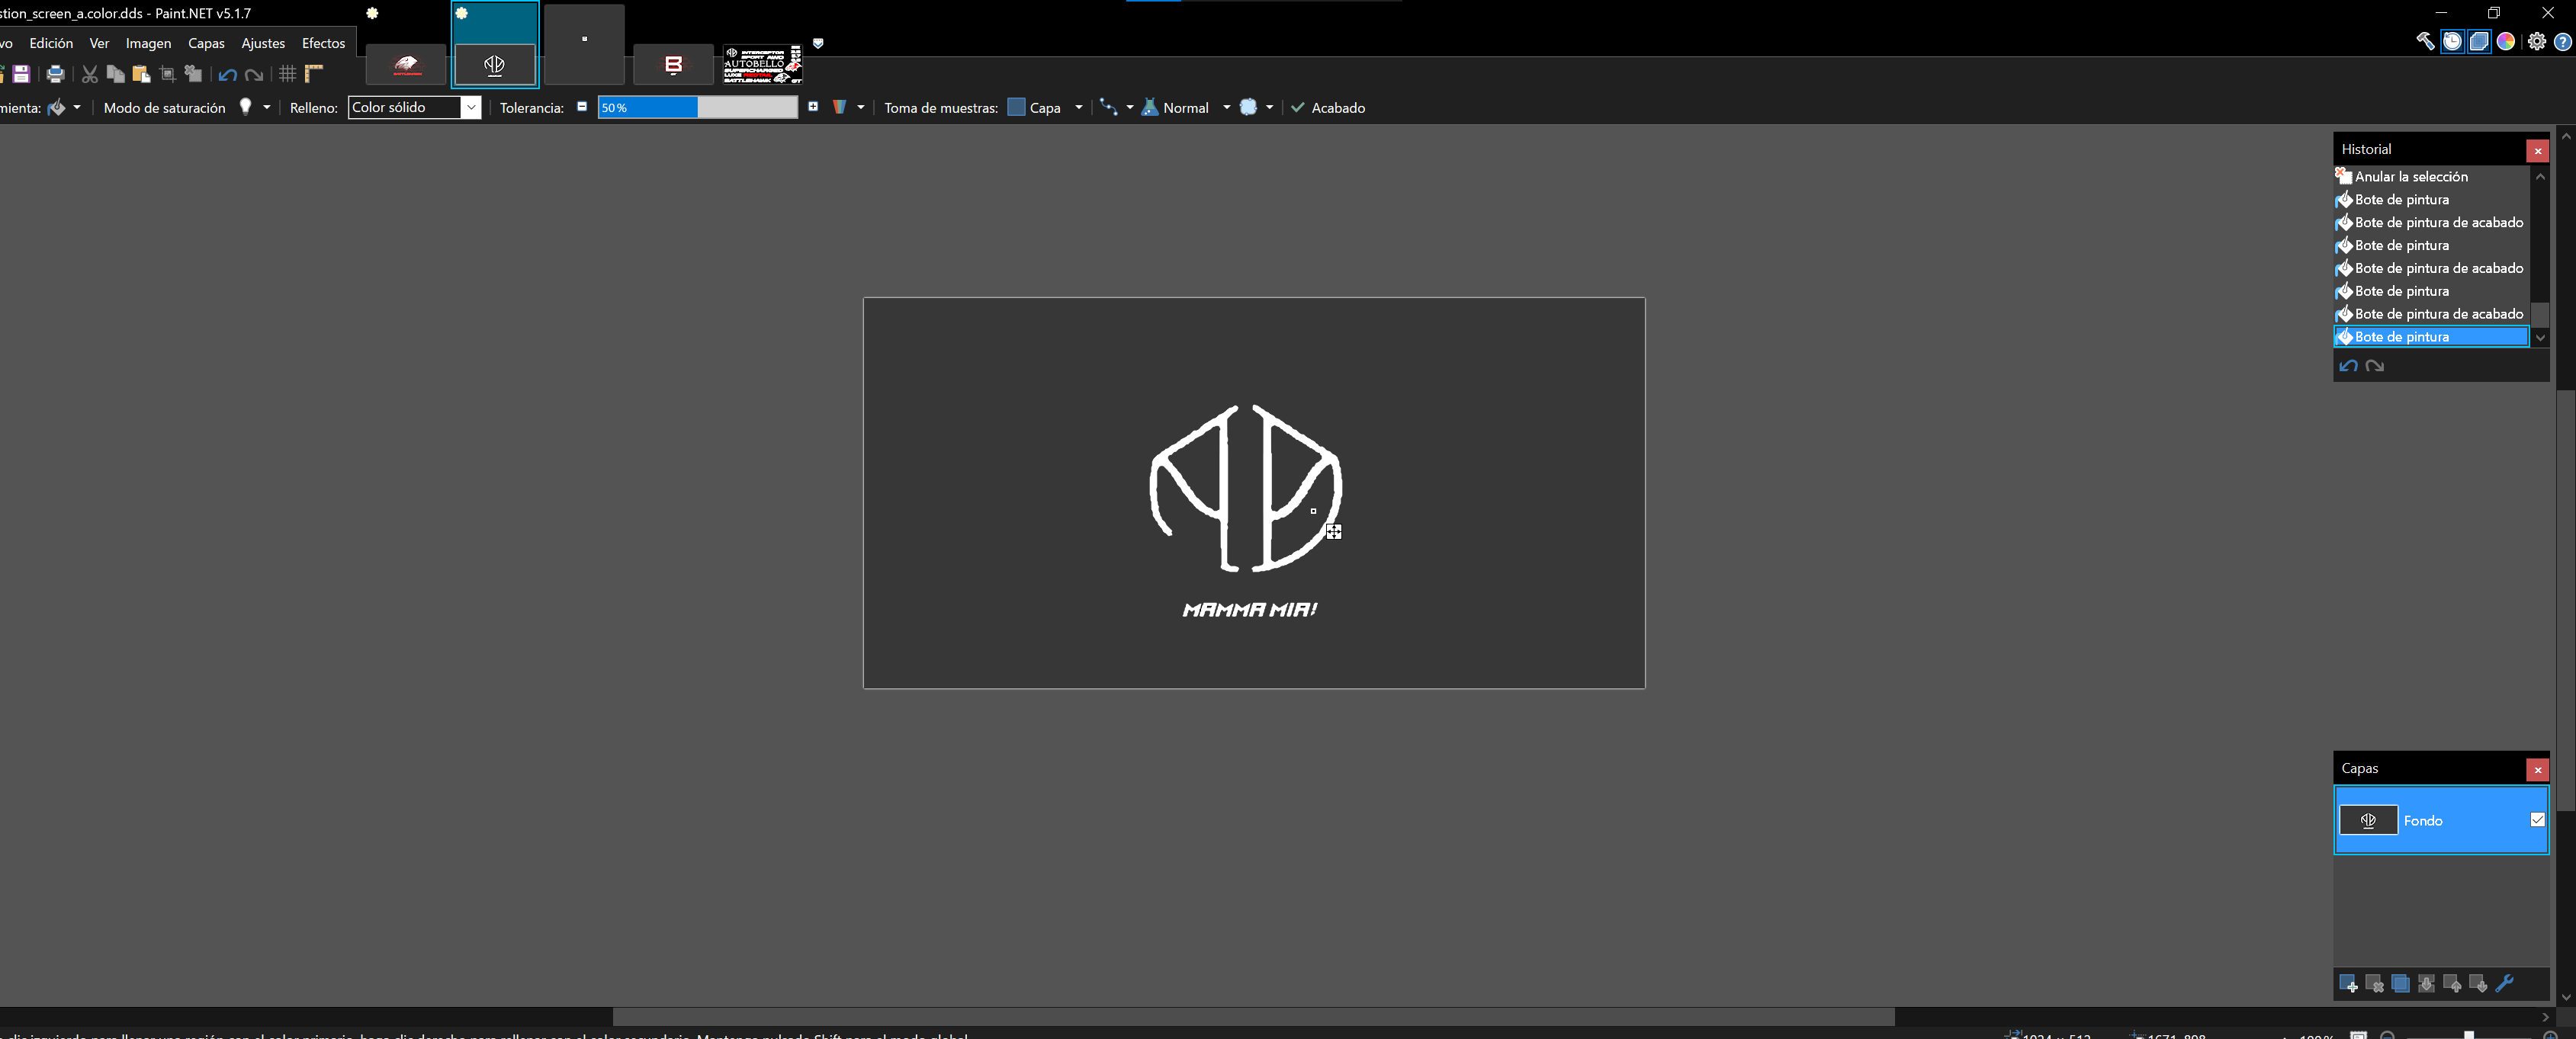The height and width of the screenshot is (1039, 2576).
Task: Switch to the Battlehawk eagle image thumbnail
Action: coord(406,65)
